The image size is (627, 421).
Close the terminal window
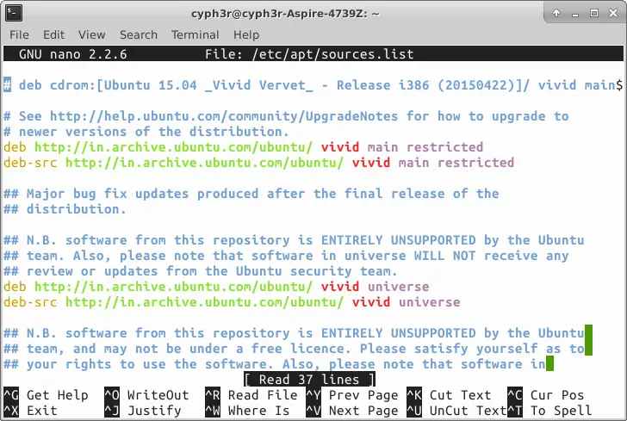(x=611, y=13)
